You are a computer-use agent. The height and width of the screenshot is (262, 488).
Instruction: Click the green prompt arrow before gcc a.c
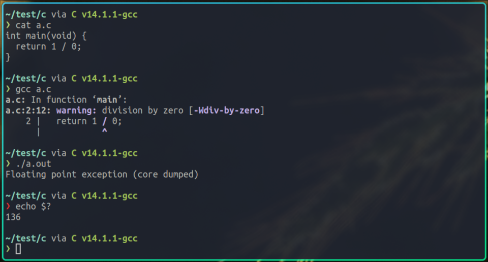(8, 89)
